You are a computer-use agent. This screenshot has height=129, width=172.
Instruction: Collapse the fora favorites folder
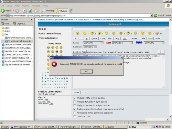click(x=5, y=34)
